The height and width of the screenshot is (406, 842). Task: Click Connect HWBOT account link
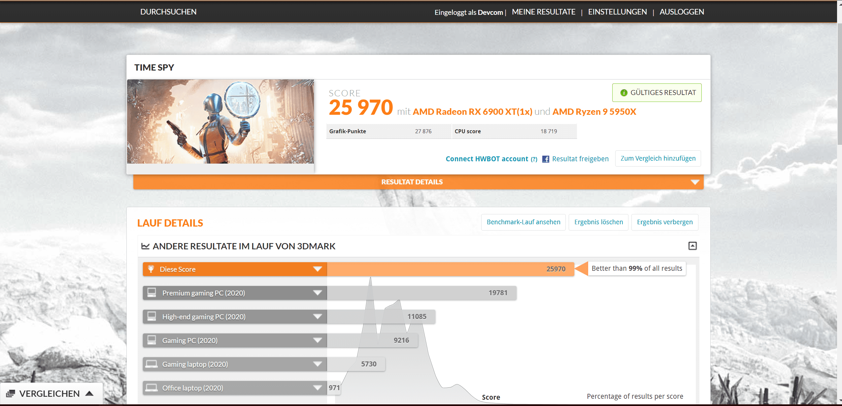tap(487, 159)
